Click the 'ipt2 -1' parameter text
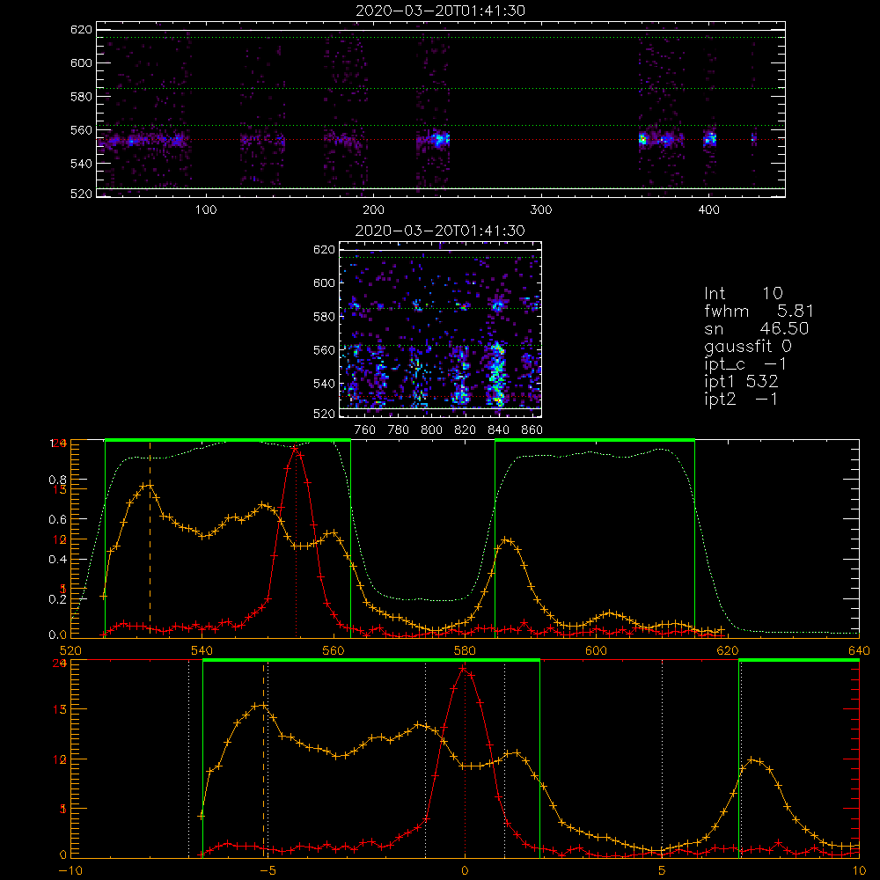Image resolution: width=880 pixels, height=880 pixels. (741, 399)
